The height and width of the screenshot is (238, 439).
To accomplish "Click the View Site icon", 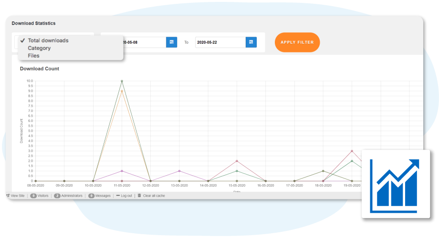I will [x=8, y=196].
